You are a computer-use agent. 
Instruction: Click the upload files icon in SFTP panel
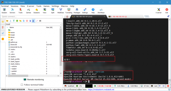[x=14, y=21]
